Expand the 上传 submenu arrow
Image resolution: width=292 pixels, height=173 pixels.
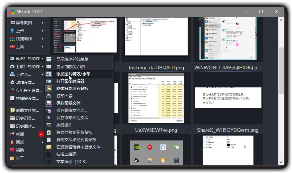pyautogui.click(x=43, y=31)
